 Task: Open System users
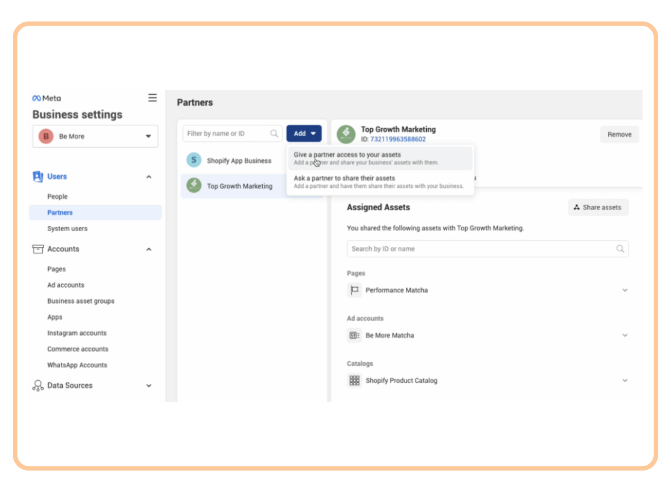pos(68,229)
